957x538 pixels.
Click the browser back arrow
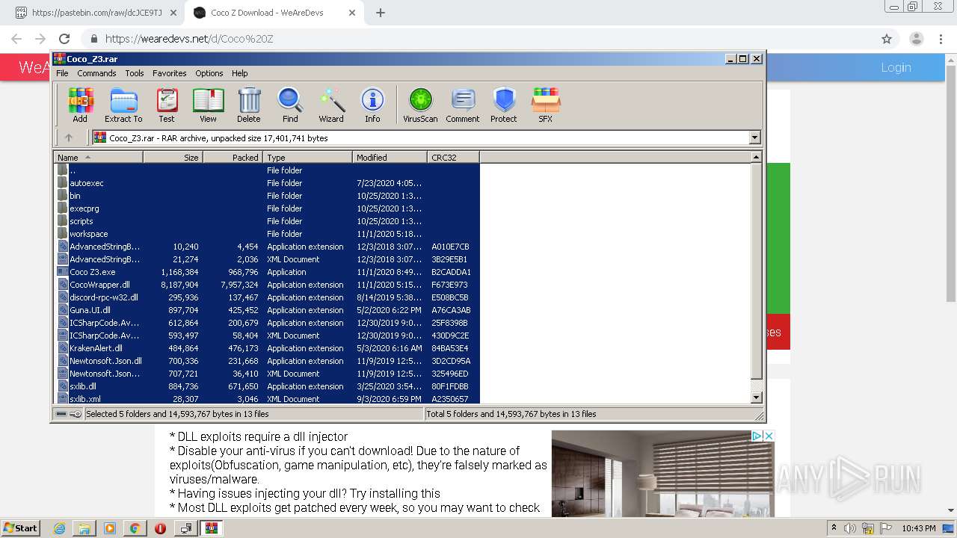point(16,39)
